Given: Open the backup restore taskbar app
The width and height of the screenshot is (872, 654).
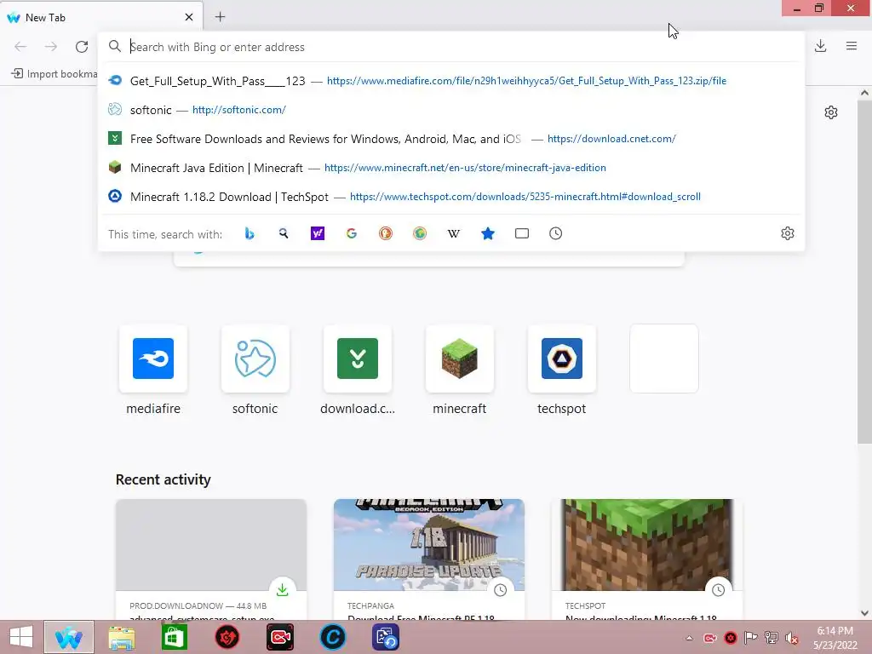Looking at the screenshot, I should pos(386,637).
